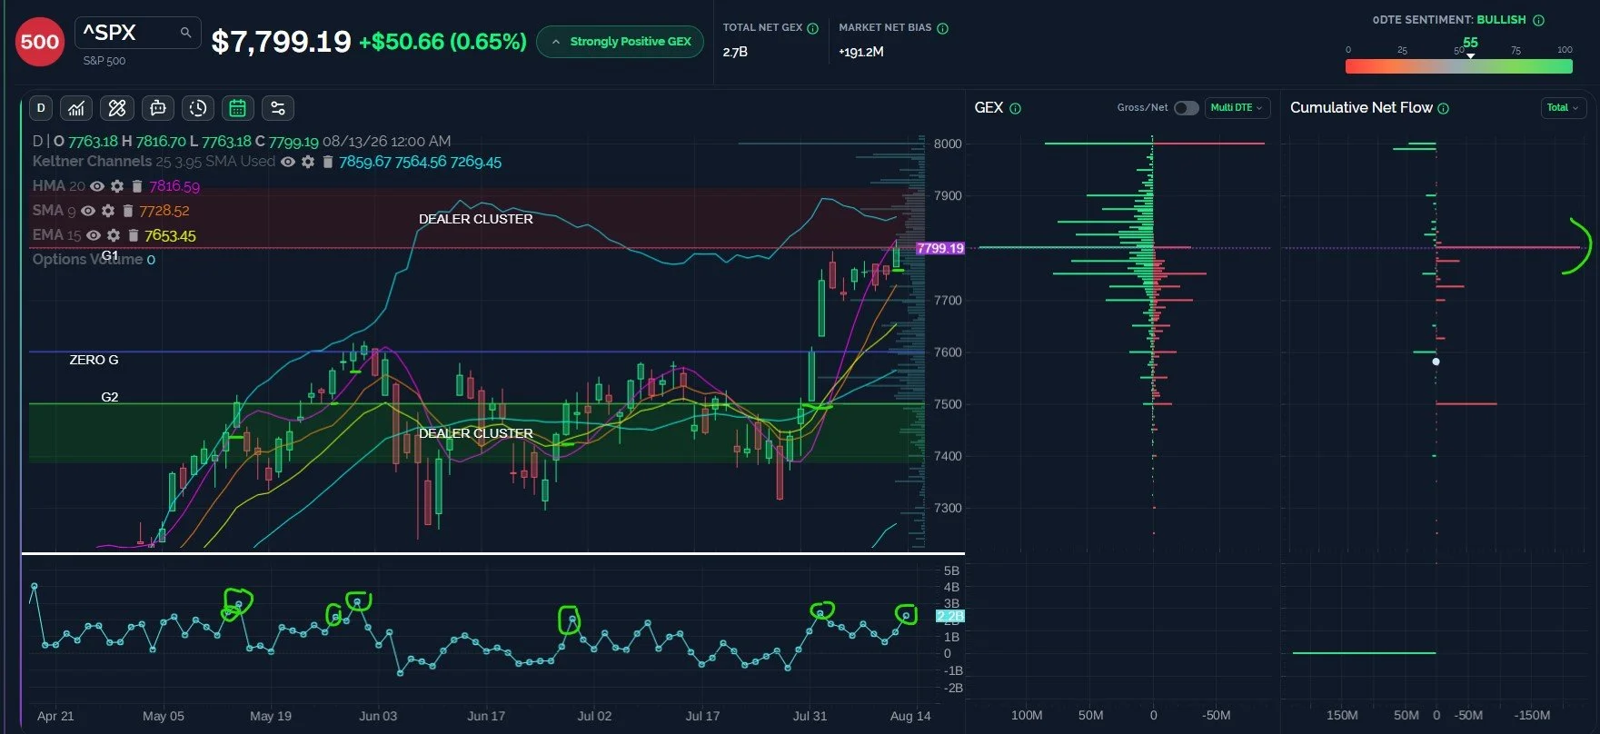Viewport: 1600px width, 734px height.
Task: Click the BULLISH sentiment text
Action: 1501,20
